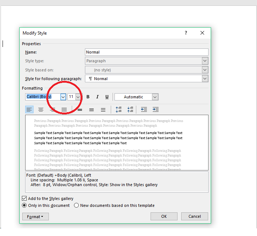Expand Style for following paragraph dropdown
Screen dimensions: 257x236
coord(205,79)
